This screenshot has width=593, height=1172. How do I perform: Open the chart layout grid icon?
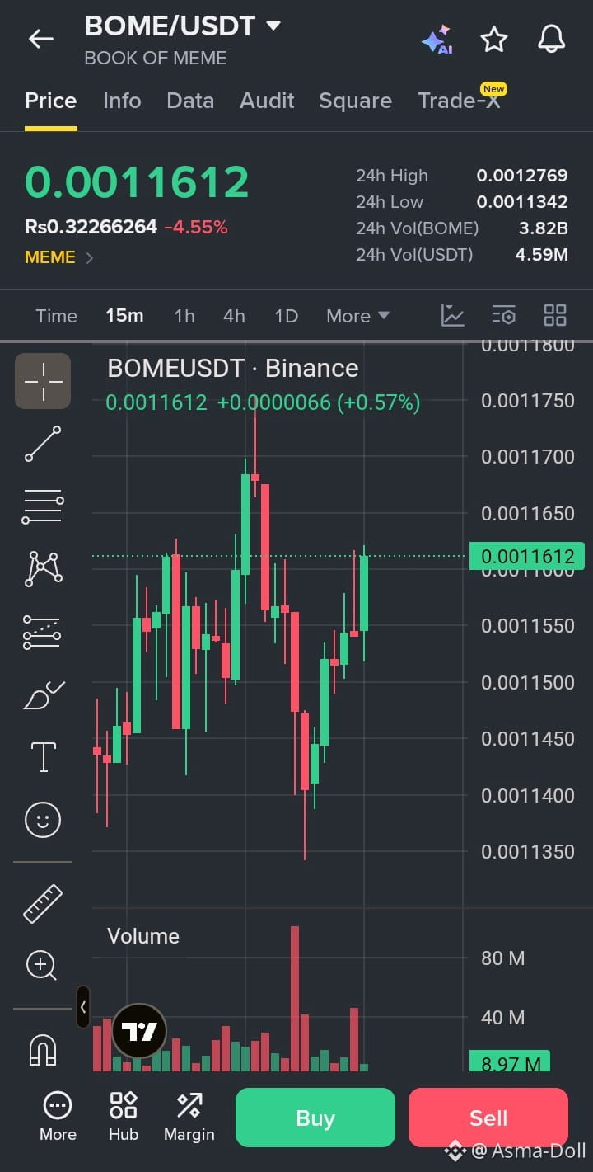555,315
